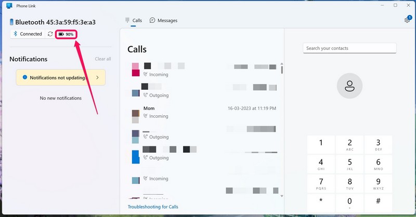Click the call list scroll up arrow
The image size is (416, 217).
282,64
